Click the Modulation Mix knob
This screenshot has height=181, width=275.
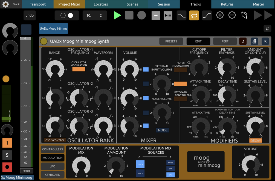pos(81,166)
